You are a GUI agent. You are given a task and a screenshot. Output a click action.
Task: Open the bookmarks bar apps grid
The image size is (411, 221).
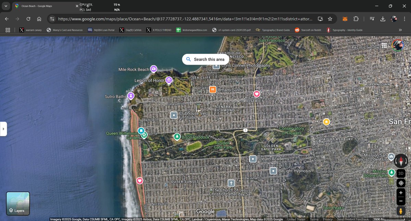click(8, 30)
